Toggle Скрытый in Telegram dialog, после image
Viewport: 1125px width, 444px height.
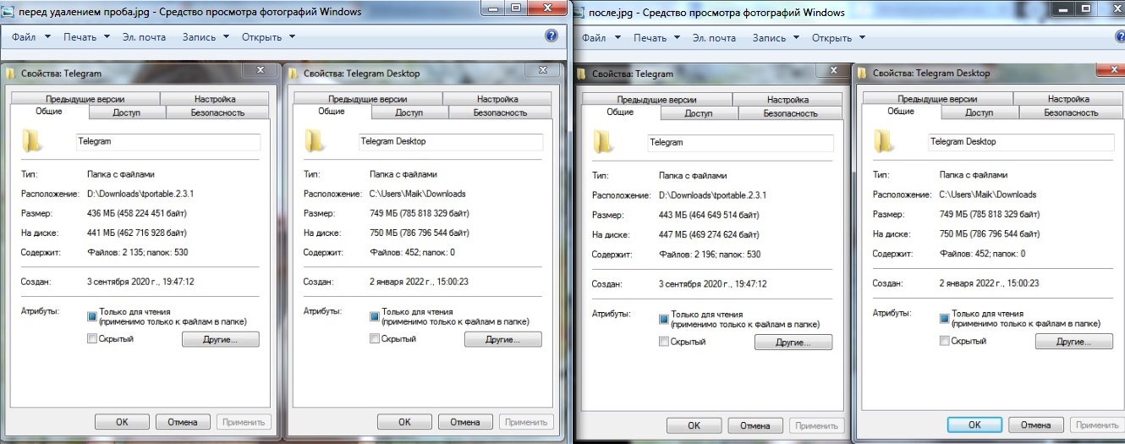pyautogui.click(x=664, y=342)
